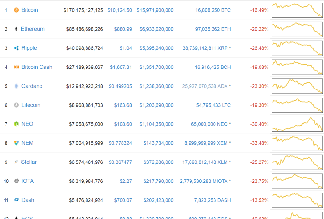Screen dimensions: 324x219
Task: Click Stellar price $0.367477
Action: point(120,162)
